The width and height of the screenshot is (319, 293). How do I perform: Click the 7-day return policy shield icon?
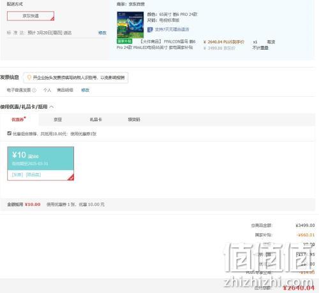(x=150, y=29)
